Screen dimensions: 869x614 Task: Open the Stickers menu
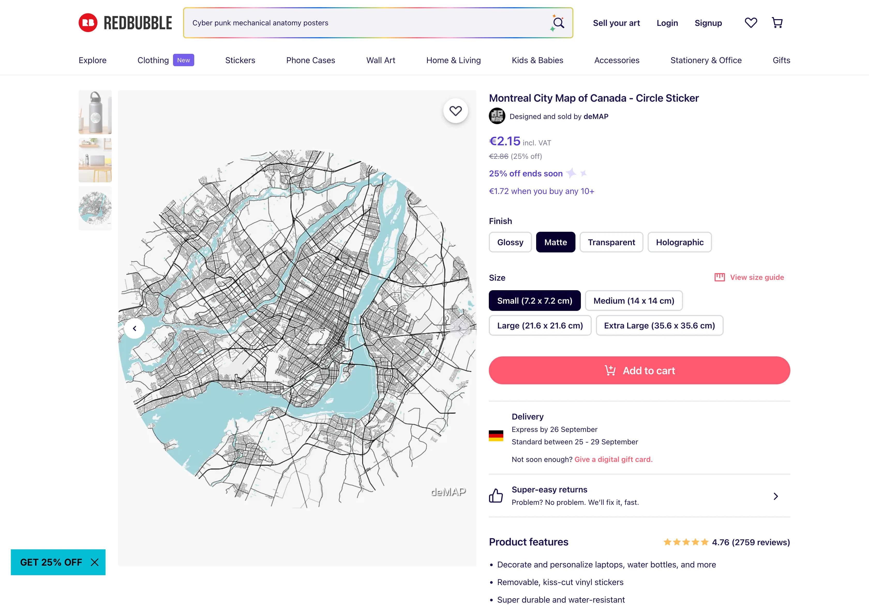pyautogui.click(x=240, y=60)
